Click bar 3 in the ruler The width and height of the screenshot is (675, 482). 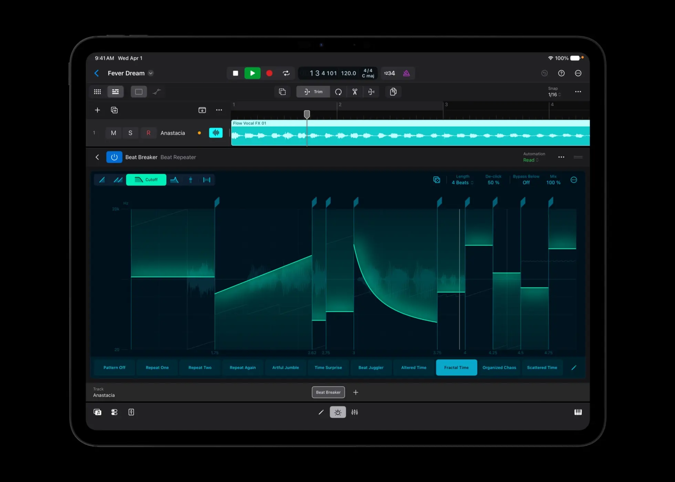(446, 105)
